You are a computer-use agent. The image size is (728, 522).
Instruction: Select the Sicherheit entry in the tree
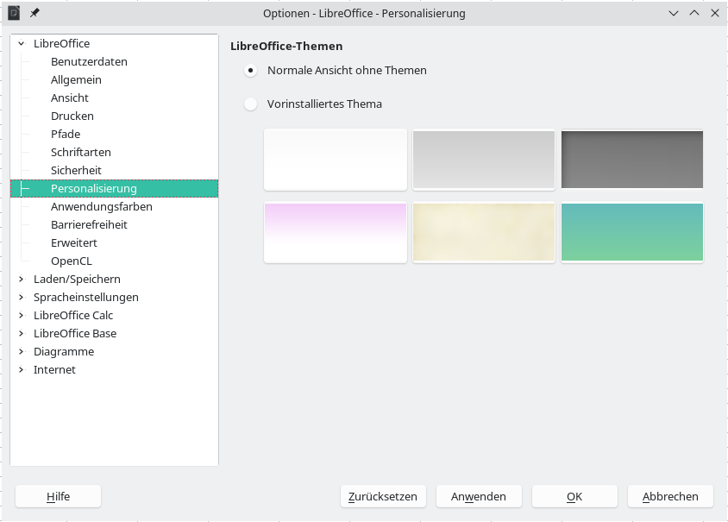click(76, 171)
